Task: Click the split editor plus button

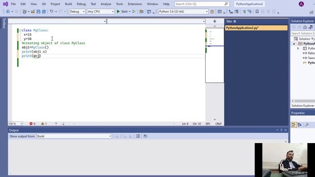Action: (x=215, y=21)
